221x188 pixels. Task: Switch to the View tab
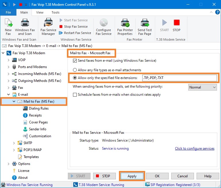pos(40,12)
